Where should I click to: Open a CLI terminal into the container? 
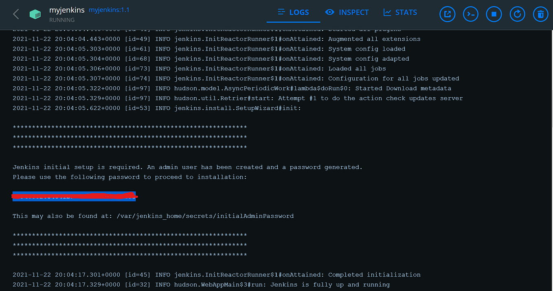(470, 14)
